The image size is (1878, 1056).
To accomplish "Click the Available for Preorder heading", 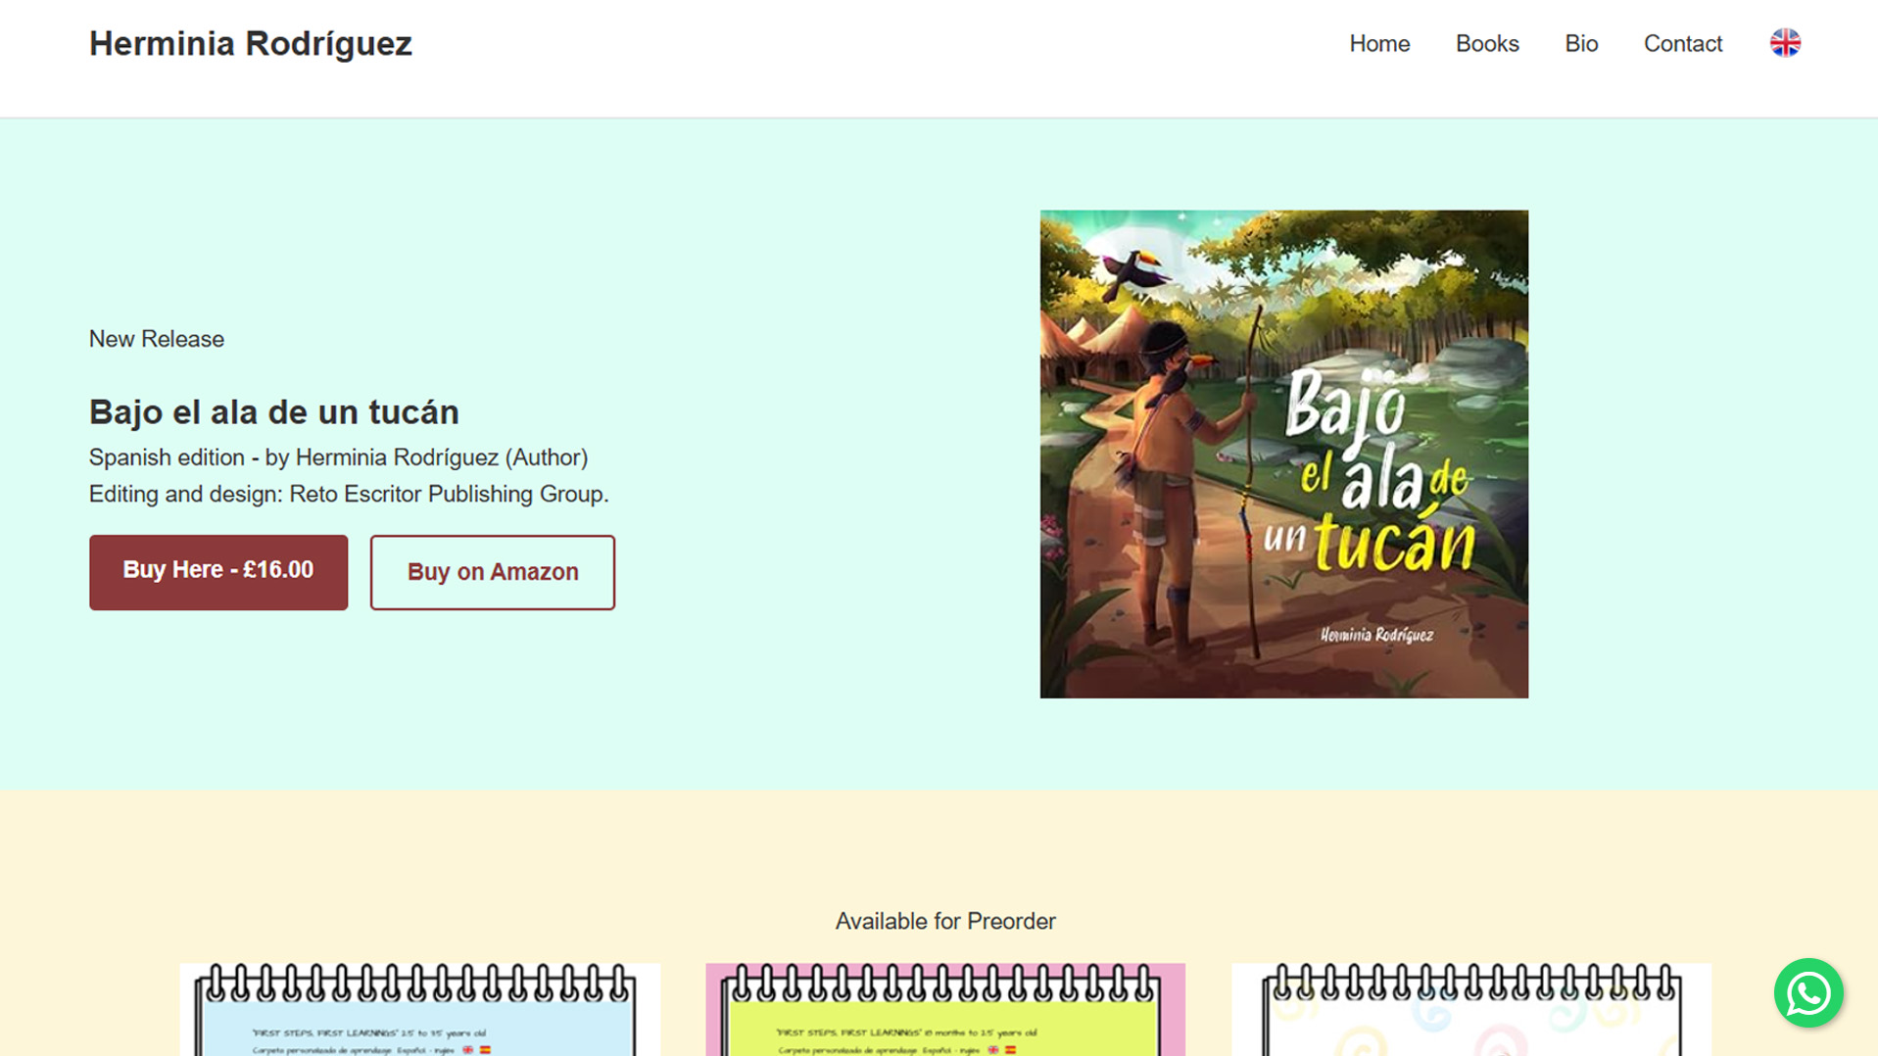I will 945,922.
